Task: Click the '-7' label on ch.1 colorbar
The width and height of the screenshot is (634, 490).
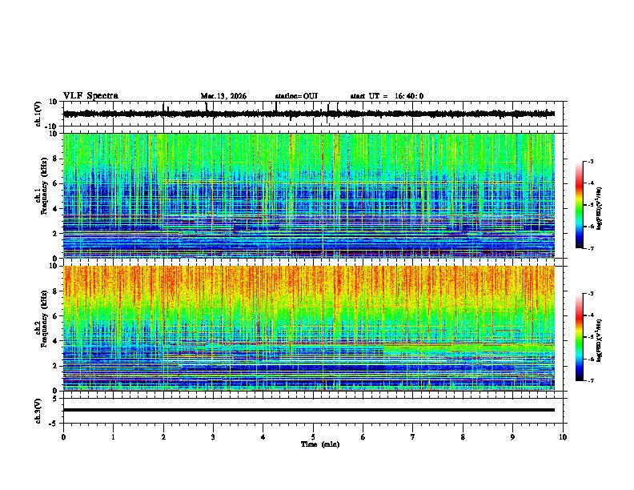Action: point(590,248)
